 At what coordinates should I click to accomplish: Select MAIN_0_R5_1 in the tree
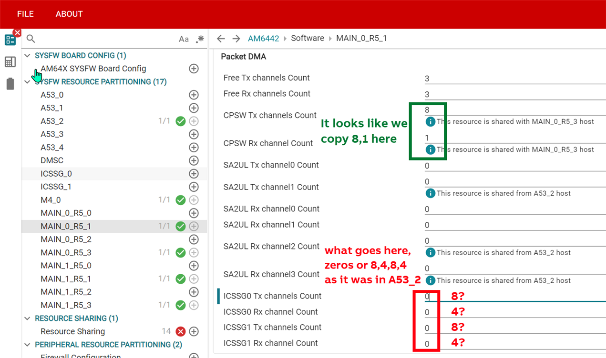66,226
